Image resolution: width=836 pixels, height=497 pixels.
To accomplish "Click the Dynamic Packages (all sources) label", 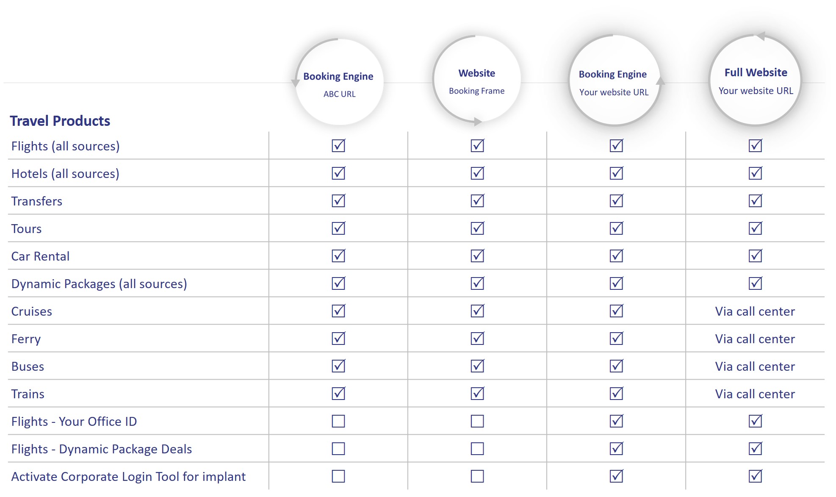I will (99, 284).
